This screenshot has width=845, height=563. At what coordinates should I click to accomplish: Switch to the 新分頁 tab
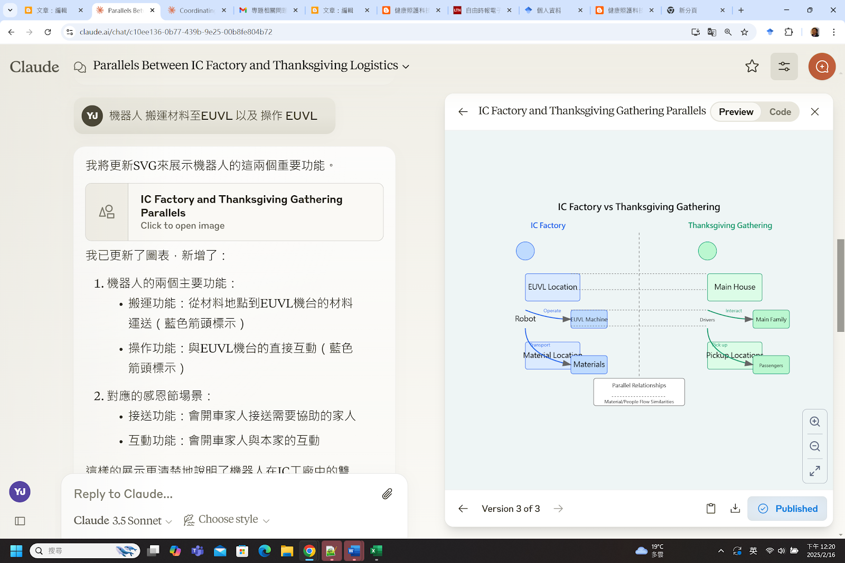[x=696, y=10]
